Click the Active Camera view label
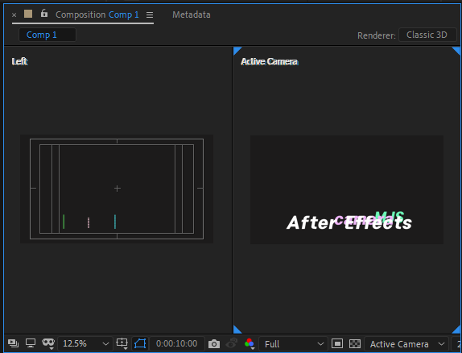 (x=270, y=61)
